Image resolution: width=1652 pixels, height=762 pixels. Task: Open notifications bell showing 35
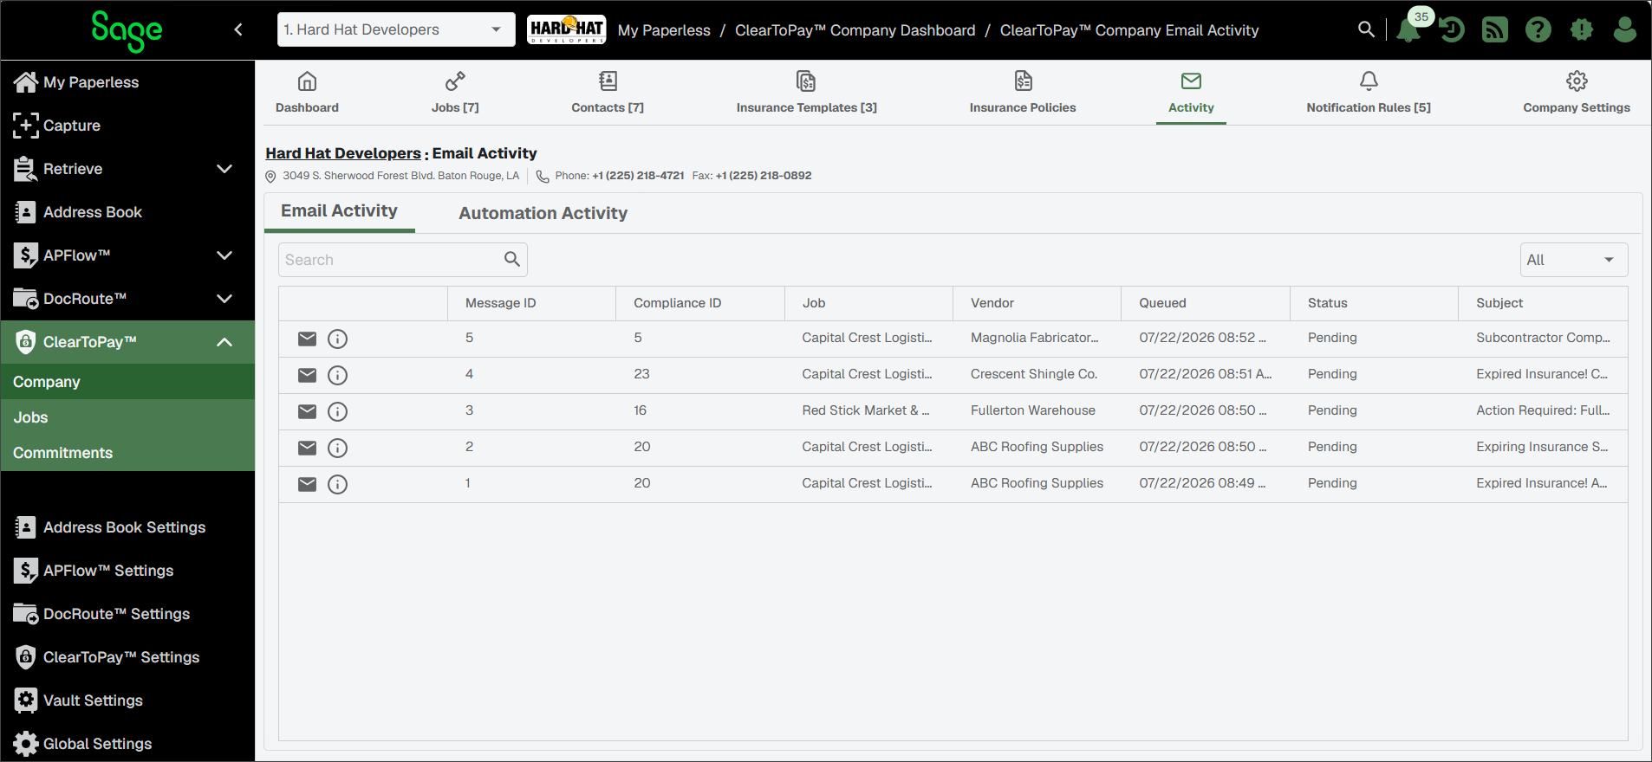click(1408, 30)
